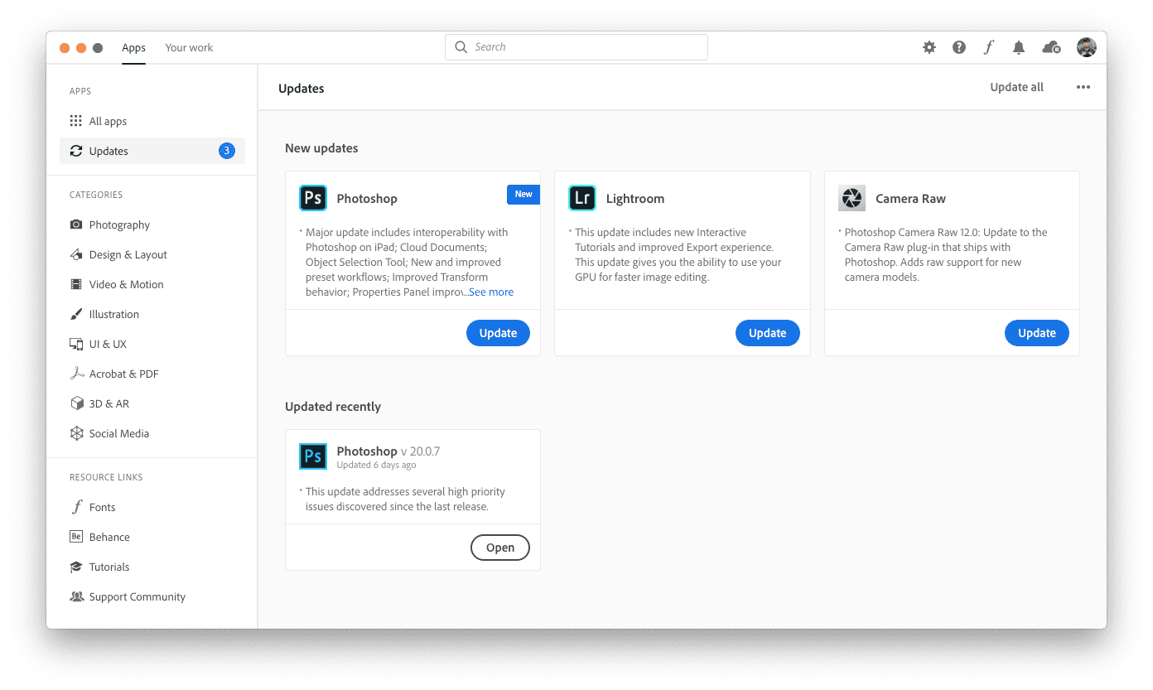The image size is (1153, 690).
Task: Open the notifications bell
Action: [x=1019, y=47]
